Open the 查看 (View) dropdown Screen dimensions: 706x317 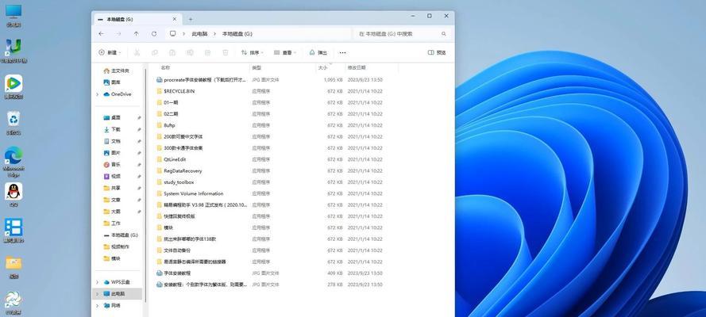tap(285, 52)
